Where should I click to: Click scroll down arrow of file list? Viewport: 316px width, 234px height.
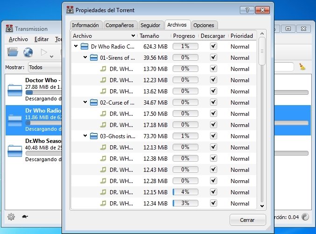262,206
